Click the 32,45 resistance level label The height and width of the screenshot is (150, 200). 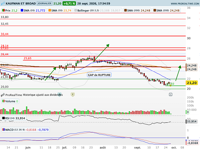[x=4, y=24]
